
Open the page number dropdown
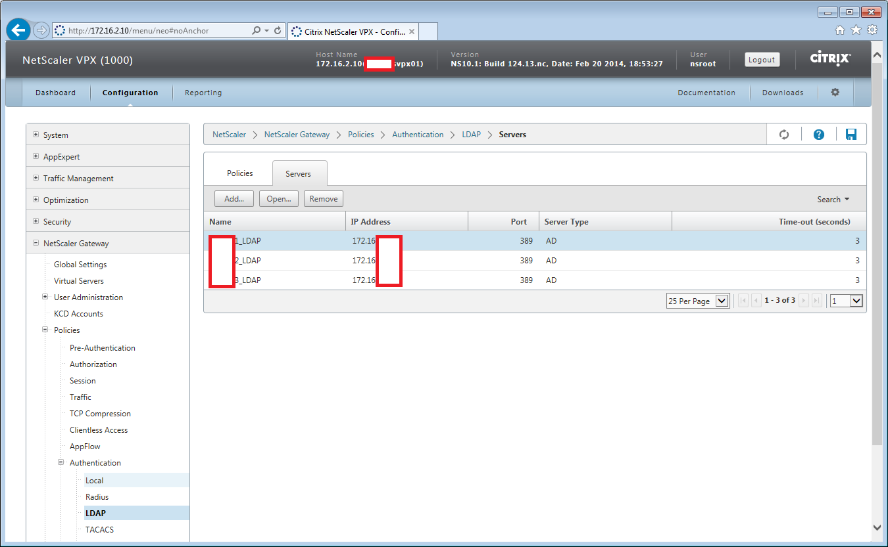pyautogui.click(x=846, y=301)
